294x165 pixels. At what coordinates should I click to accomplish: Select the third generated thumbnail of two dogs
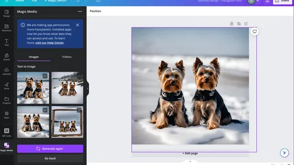pos(33,122)
